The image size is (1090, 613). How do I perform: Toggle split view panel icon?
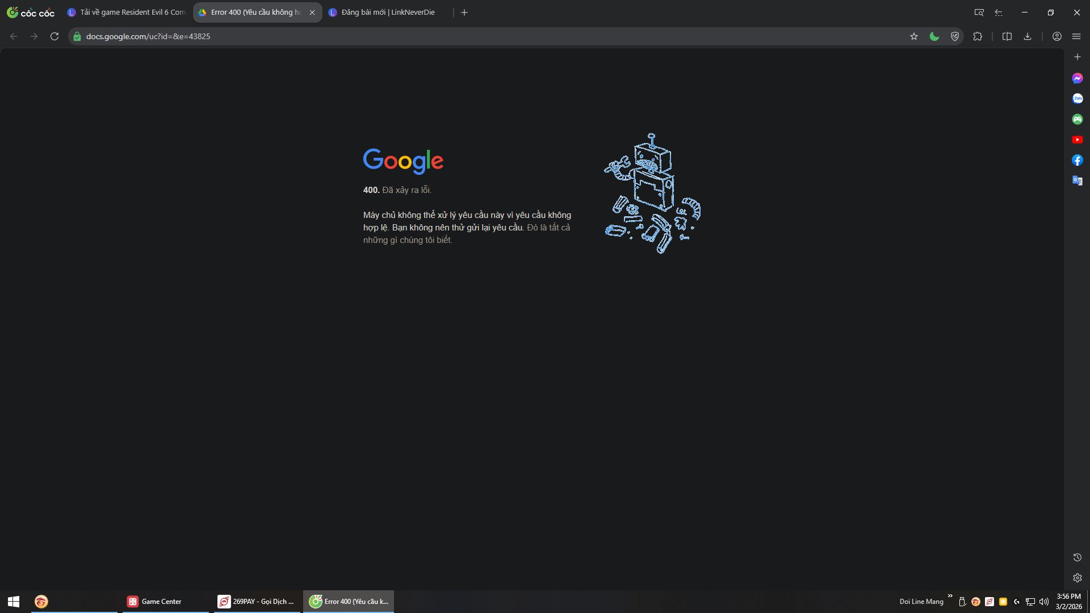pyautogui.click(x=1007, y=36)
